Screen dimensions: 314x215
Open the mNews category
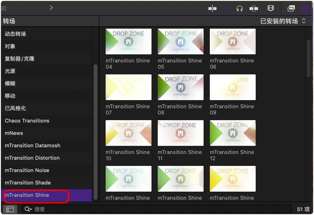pos(46,133)
